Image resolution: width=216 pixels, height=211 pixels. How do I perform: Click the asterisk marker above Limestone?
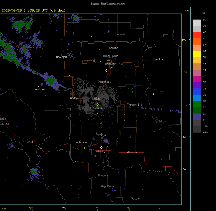[x=38, y=87]
